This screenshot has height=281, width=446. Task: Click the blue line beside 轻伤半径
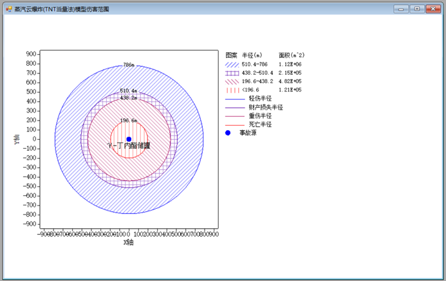click(x=235, y=99)
